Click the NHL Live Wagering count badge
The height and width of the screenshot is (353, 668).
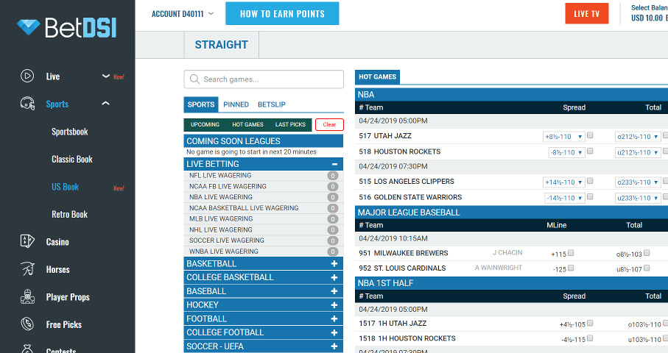tap(333, 230)
